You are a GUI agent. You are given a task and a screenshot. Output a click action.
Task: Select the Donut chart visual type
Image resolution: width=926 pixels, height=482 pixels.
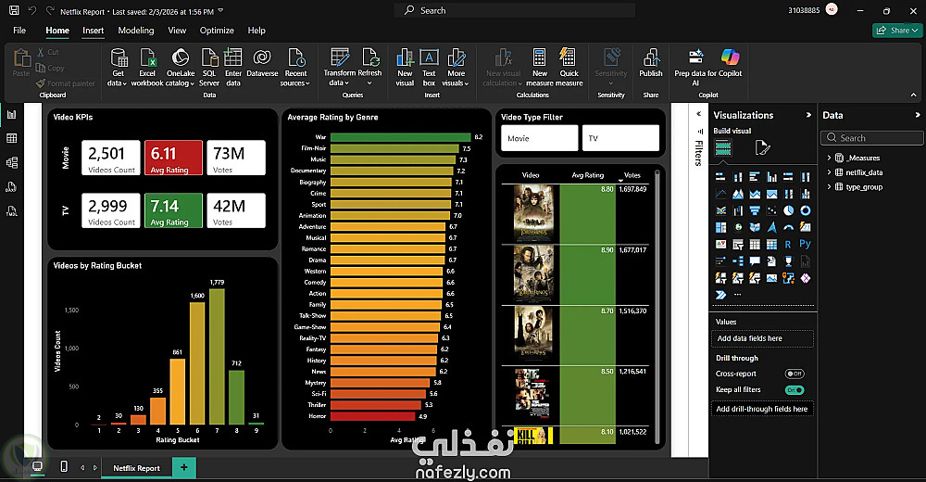[x=805, y=210]
